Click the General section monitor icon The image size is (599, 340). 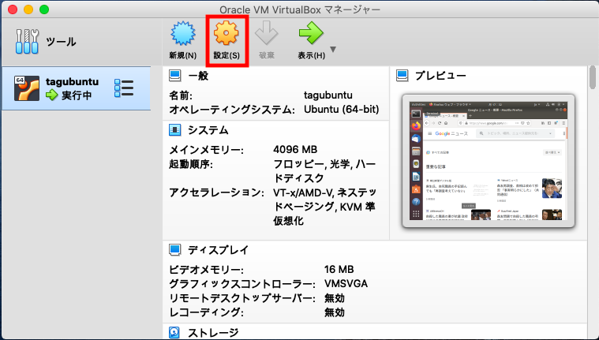[x=175, y=75]
